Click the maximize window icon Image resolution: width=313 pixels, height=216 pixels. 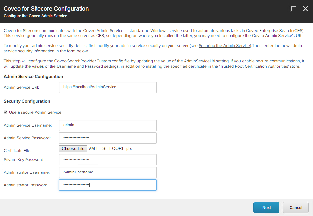pyautogui.click(x=294, y=9)
